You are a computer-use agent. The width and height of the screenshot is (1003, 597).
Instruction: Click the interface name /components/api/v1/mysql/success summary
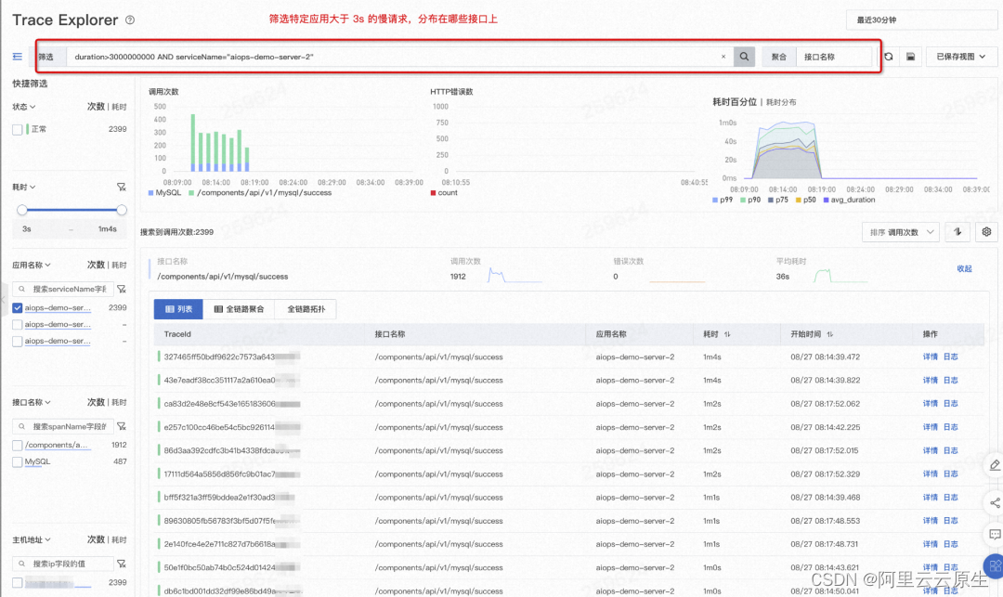(223, 277)
